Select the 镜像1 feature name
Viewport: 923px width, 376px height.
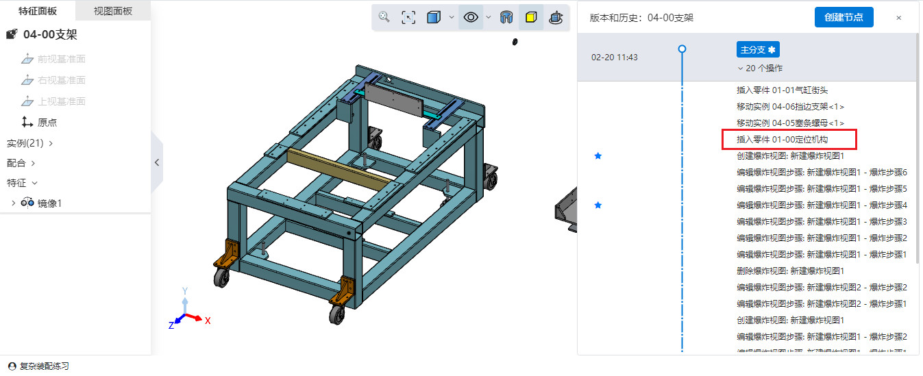pos(49,203)
